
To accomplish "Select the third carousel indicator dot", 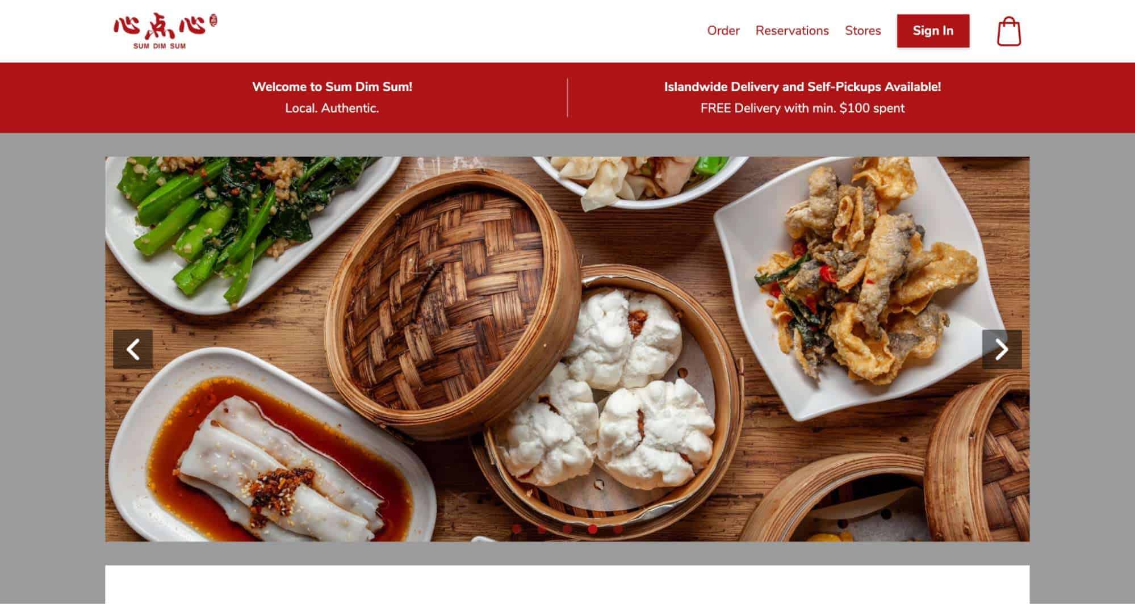I will point(567,529).
